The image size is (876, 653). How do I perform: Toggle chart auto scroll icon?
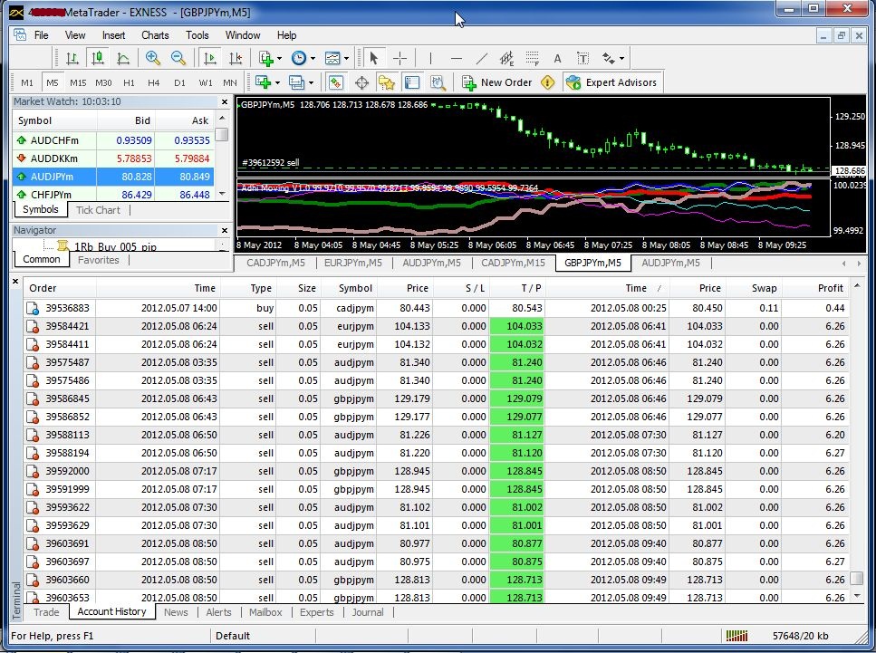(x=210, y=58)
